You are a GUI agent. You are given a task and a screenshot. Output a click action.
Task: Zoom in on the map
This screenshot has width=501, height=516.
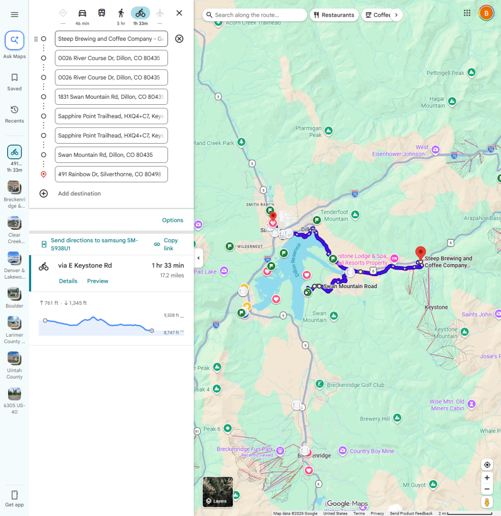(487, 478)
